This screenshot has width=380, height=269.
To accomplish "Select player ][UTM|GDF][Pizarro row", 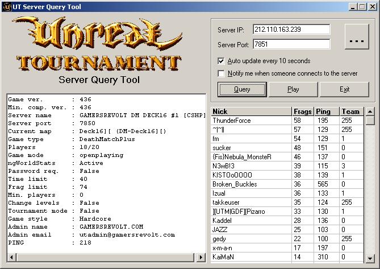I will click(287, 212).
